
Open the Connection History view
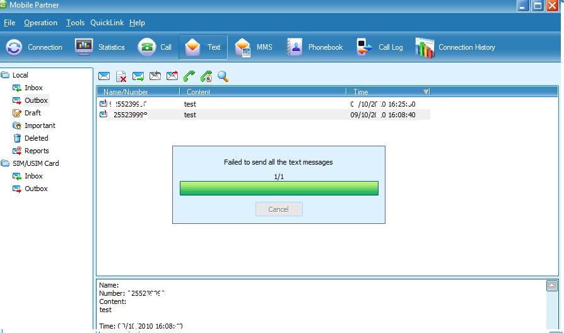[x=455, y=47]
